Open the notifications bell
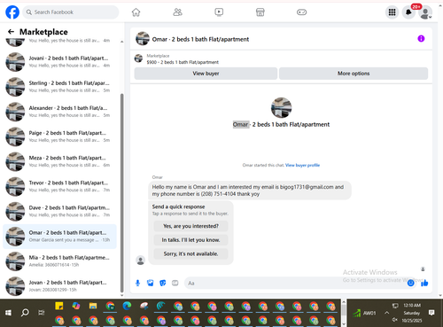The image size is (443, 327). (408, 12)
